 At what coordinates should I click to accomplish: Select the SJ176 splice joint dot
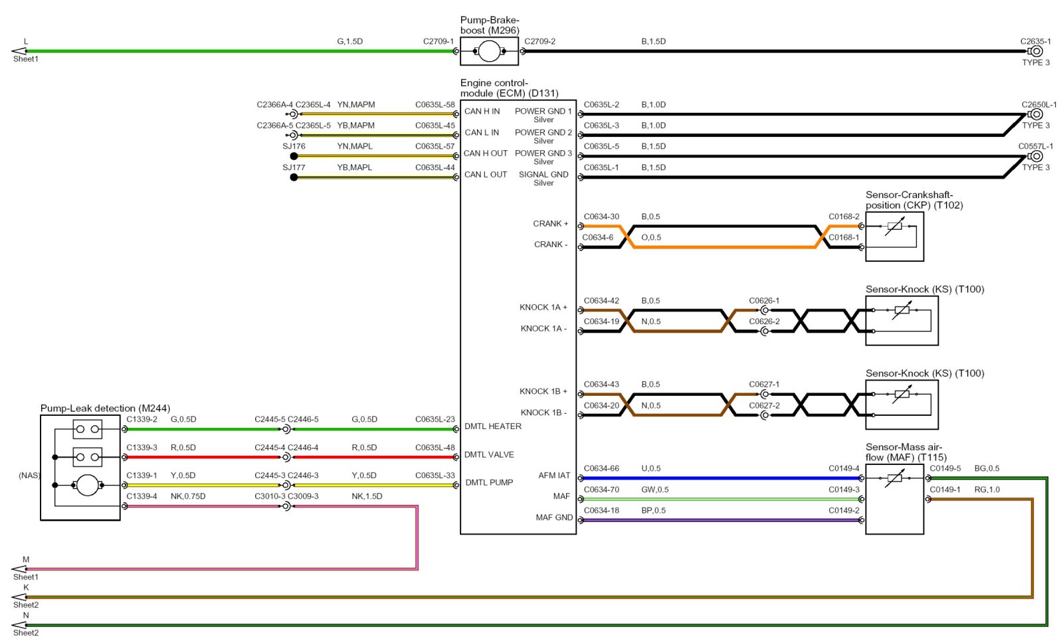click(294, 156)
